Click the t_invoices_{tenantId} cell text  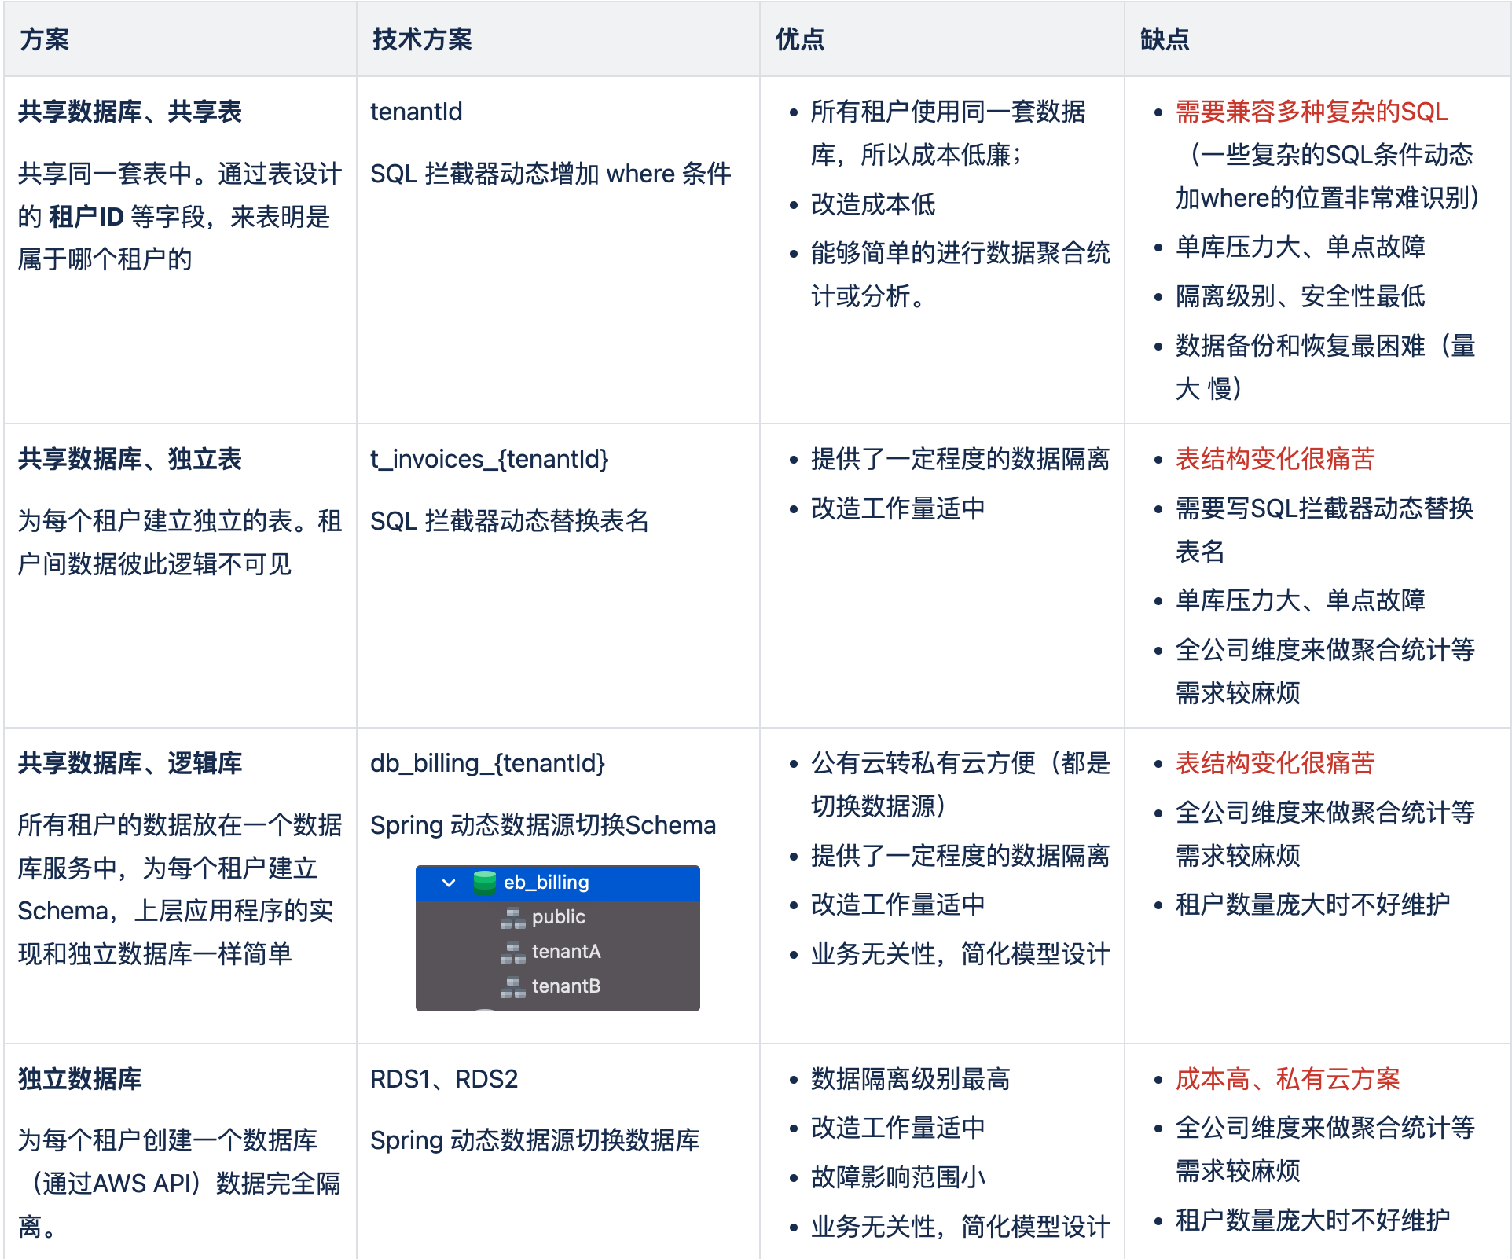[x=489, y=459]
